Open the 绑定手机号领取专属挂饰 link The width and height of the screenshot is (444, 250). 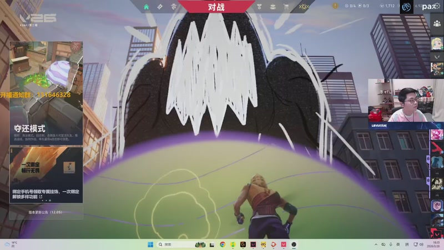(46, 194)
